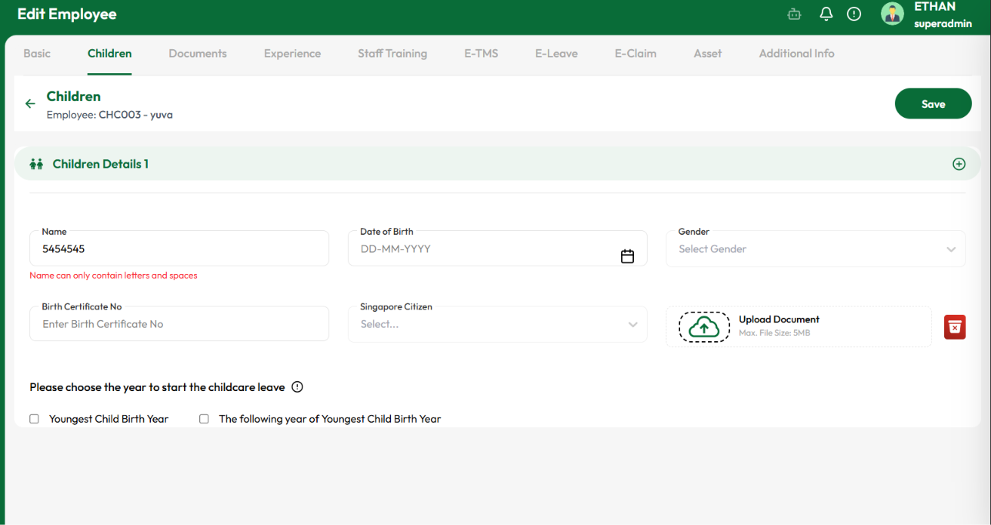Show childcare leave info tooltip icon
This screenshot has height=525, width=991.
pyautogui.click(x=298, y=387)
